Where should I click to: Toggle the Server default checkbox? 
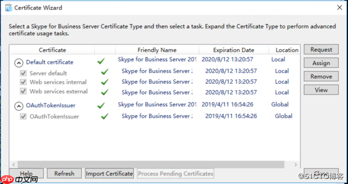point(23,73)
